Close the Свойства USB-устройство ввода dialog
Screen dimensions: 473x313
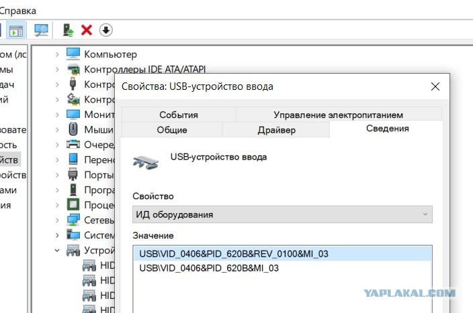point(435,86)
